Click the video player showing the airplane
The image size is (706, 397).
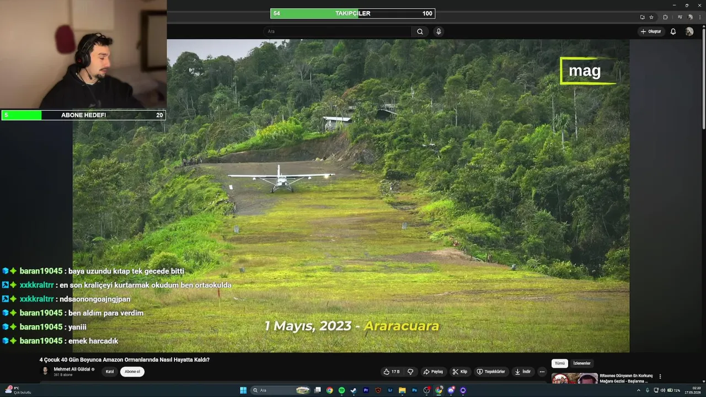pyautogui.click(x=351, y=196)
